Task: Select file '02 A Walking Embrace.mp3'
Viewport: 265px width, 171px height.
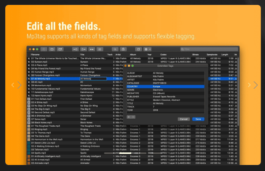Action: (x=45, y=146)
